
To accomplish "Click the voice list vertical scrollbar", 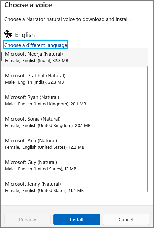I will [x=148, y=129].
